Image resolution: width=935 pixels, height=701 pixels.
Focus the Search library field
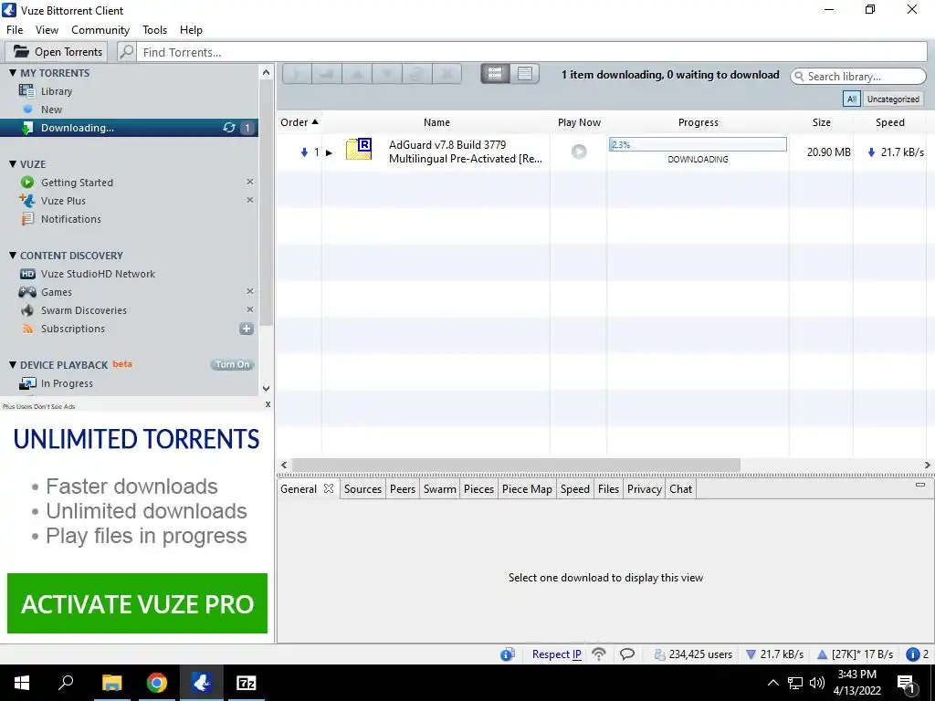pyautogui.click(x=858, y=77)
